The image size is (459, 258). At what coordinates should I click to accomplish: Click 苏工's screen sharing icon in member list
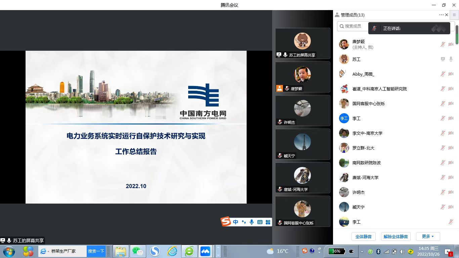443,59
